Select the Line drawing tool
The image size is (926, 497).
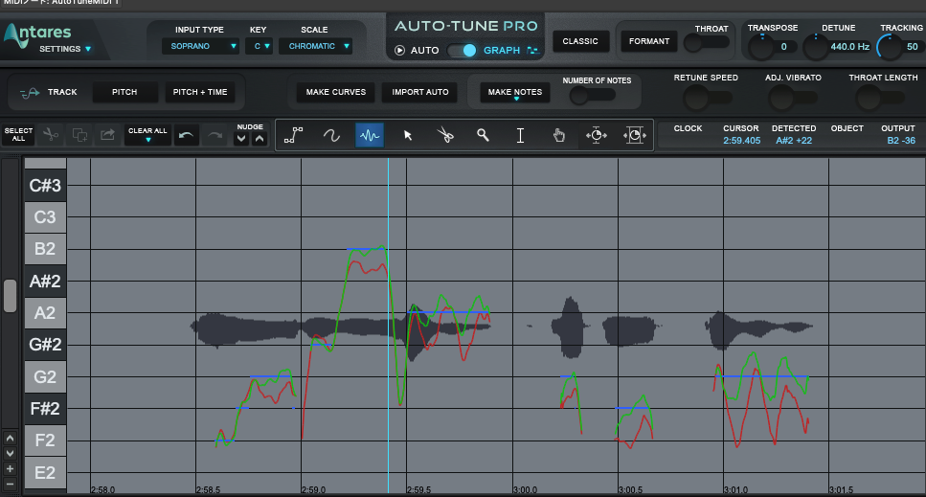(294, 135)
